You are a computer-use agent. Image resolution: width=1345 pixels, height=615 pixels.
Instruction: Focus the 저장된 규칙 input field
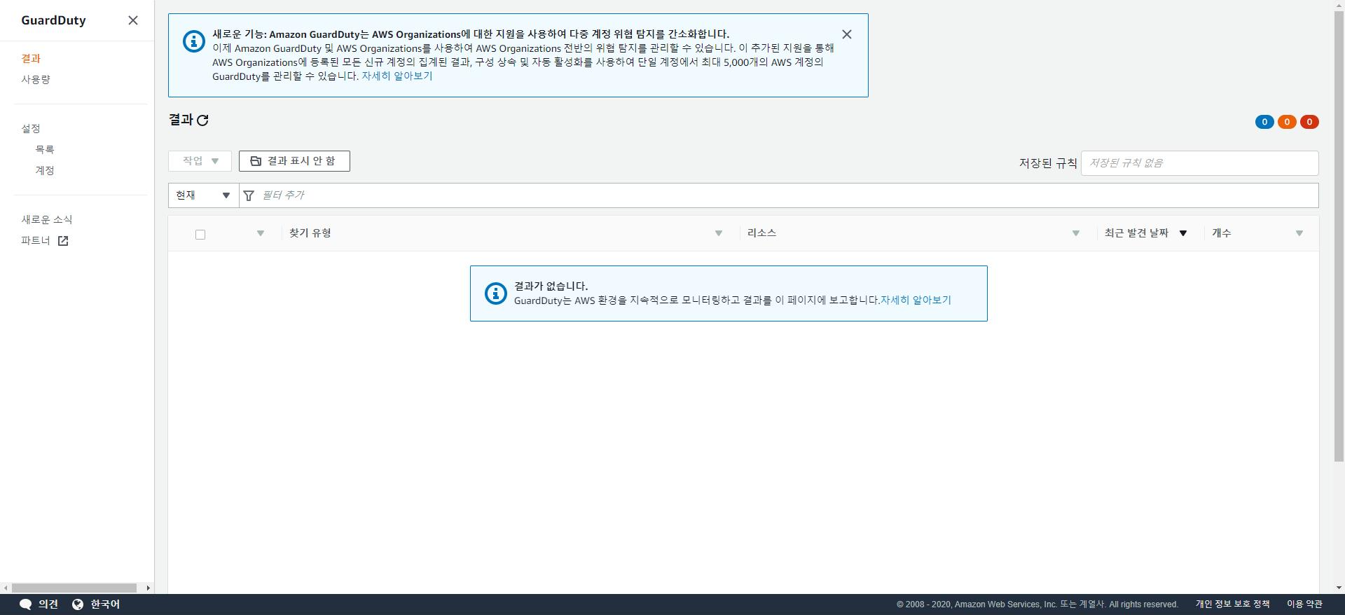coord(1199,163)
